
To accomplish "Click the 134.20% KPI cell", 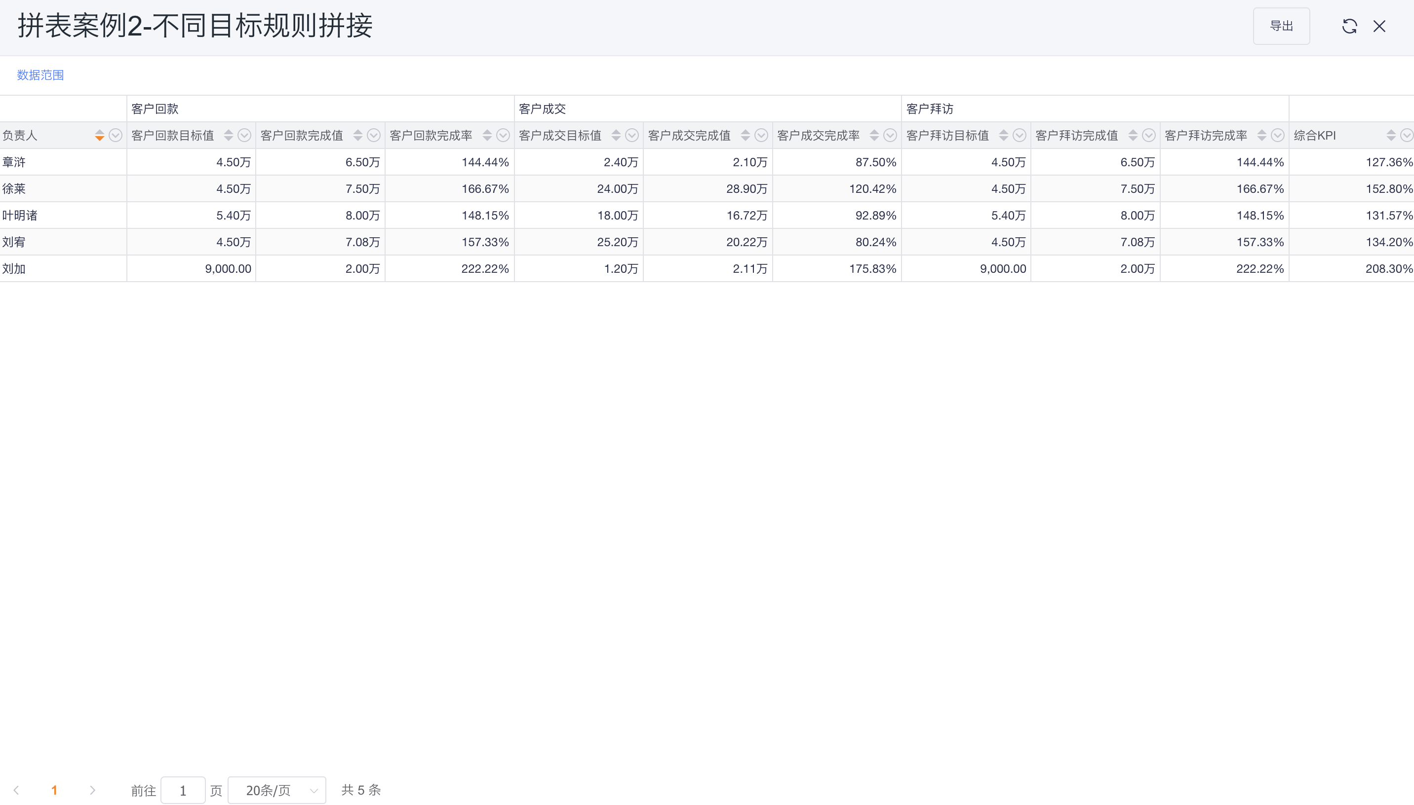I will pyautogui.click(x=1351, y=242).
